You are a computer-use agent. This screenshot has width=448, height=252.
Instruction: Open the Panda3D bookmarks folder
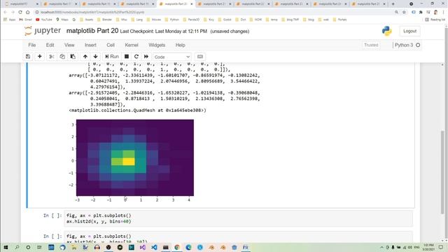tap(190, 20)
